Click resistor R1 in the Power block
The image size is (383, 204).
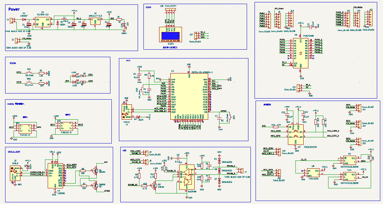[x=119, y=19]
